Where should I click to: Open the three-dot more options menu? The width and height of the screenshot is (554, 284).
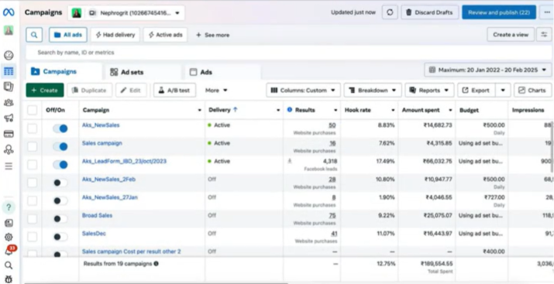click(x=546, y=12)
